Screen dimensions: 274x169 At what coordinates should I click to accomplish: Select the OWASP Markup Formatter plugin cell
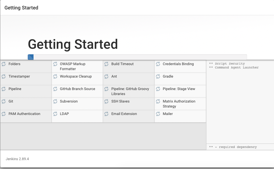click(77, 66)
